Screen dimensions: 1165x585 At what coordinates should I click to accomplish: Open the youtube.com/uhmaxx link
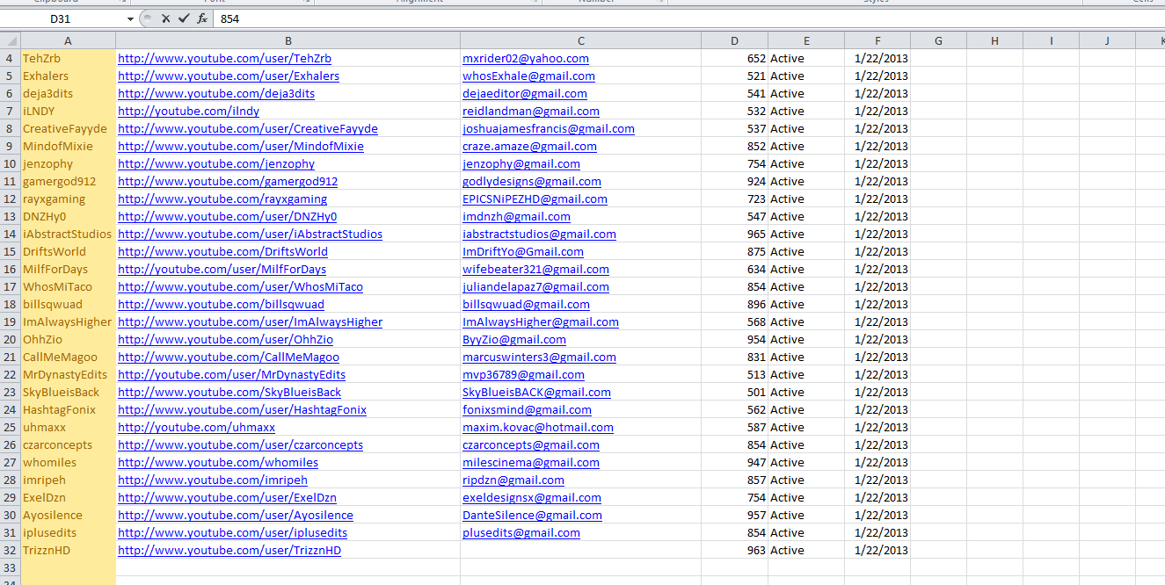(196, 427)
